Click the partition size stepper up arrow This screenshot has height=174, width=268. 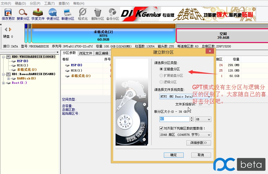pos(192,118)
